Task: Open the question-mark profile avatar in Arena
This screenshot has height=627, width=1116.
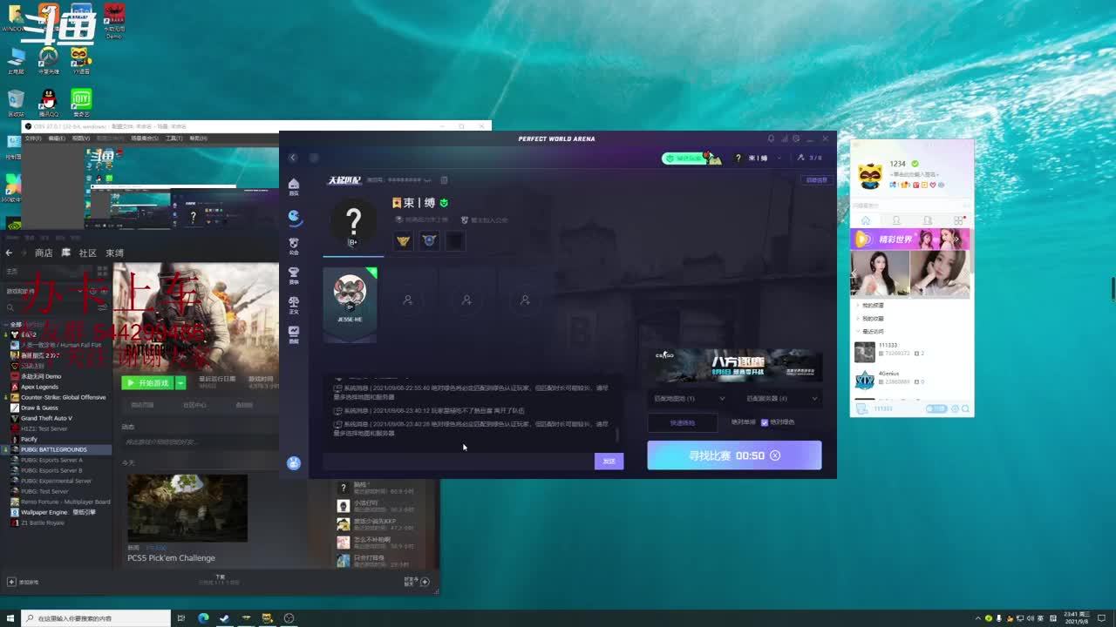Action: 353,223
